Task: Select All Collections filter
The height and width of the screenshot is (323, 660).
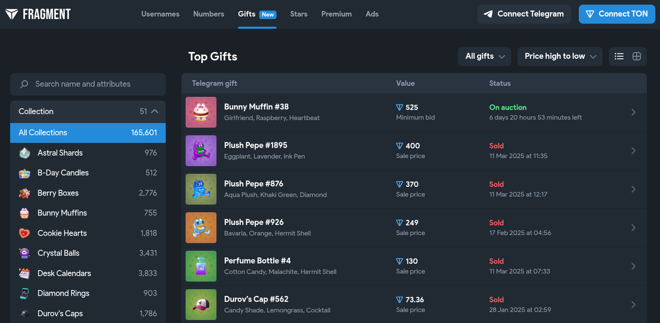Action: (x=88, y=133)
